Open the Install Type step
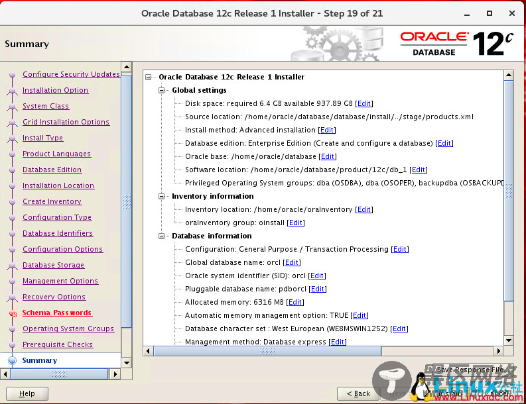Image resolution: width=526 pixels, height=404 pixels. point(42,138)
